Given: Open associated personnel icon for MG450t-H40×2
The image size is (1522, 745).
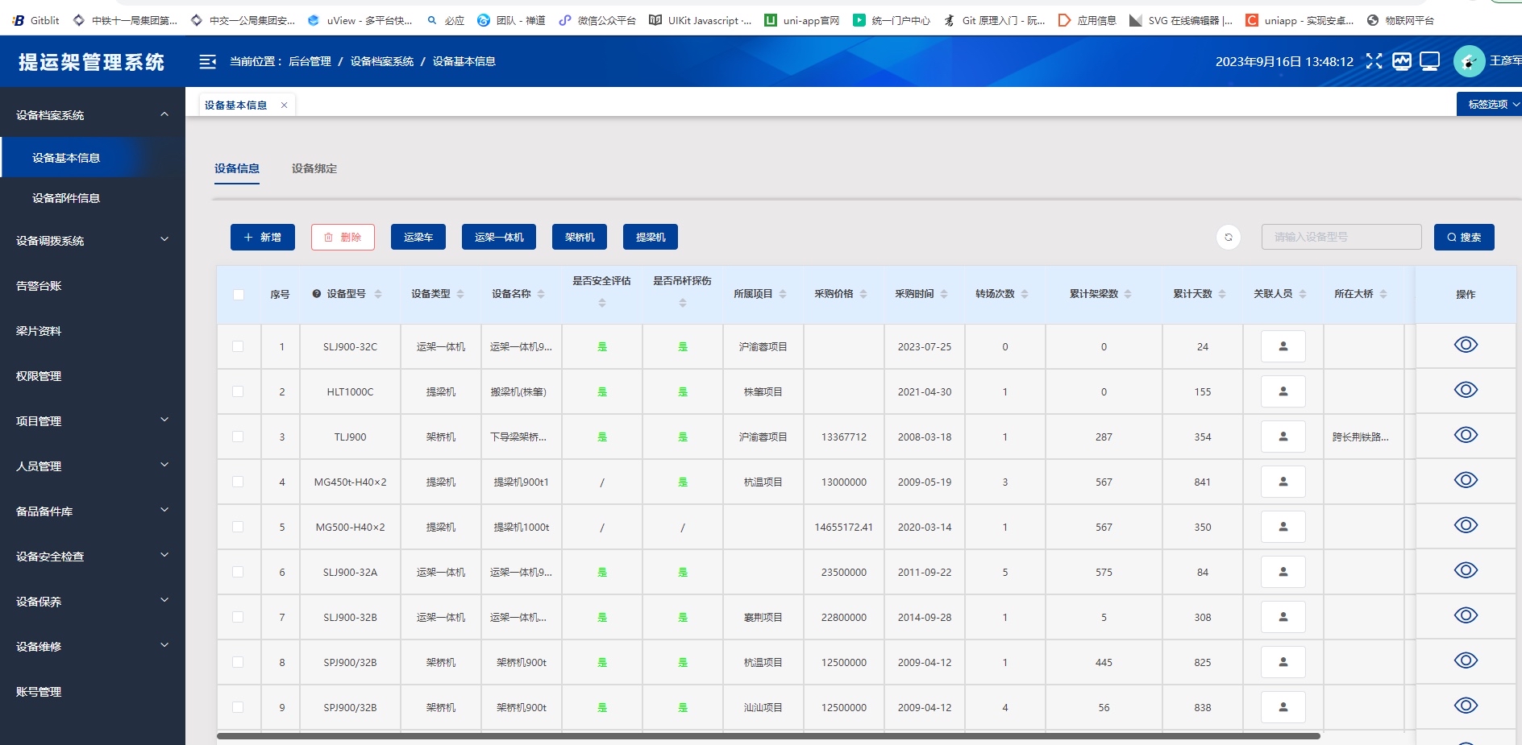Looking at the screenshot, I should point(1283,482).
